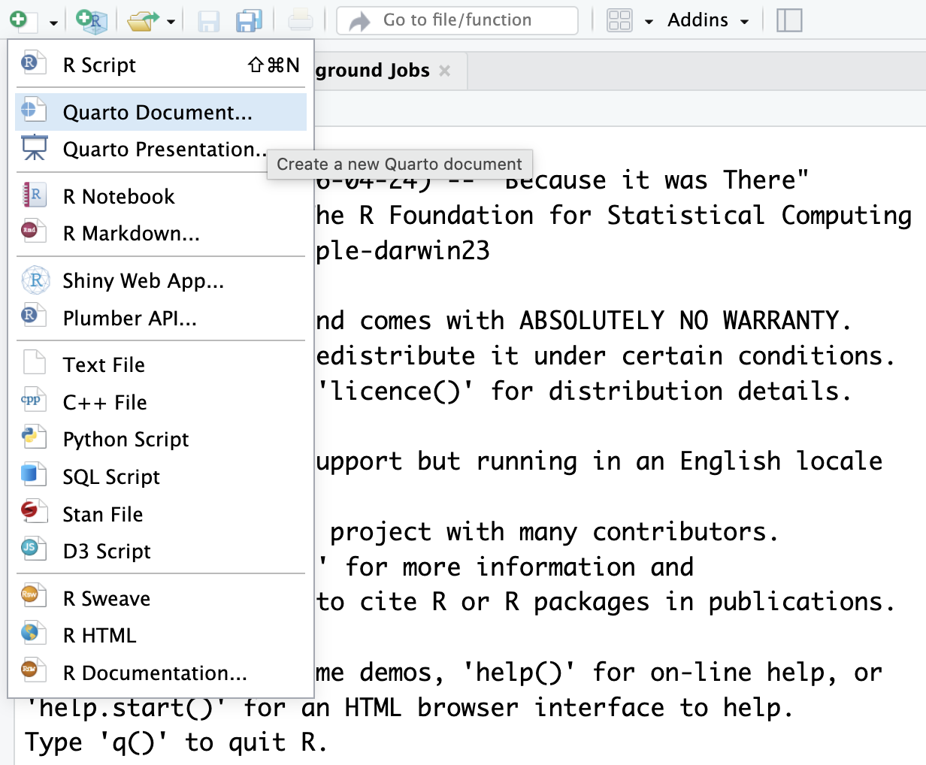This screenshot has width=926, height=765.
Task: Click the Plumber API icon
Action: tap(34, 316)
